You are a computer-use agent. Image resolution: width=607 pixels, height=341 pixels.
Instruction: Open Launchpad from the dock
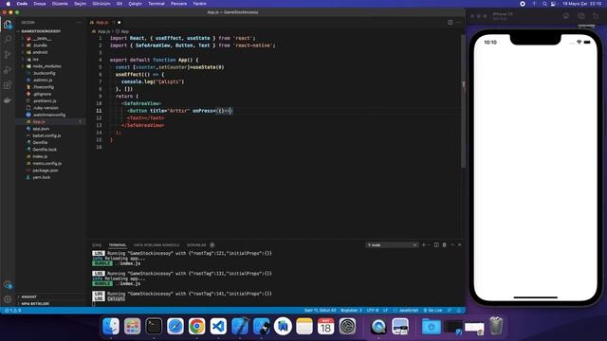(x=133, y=327)
